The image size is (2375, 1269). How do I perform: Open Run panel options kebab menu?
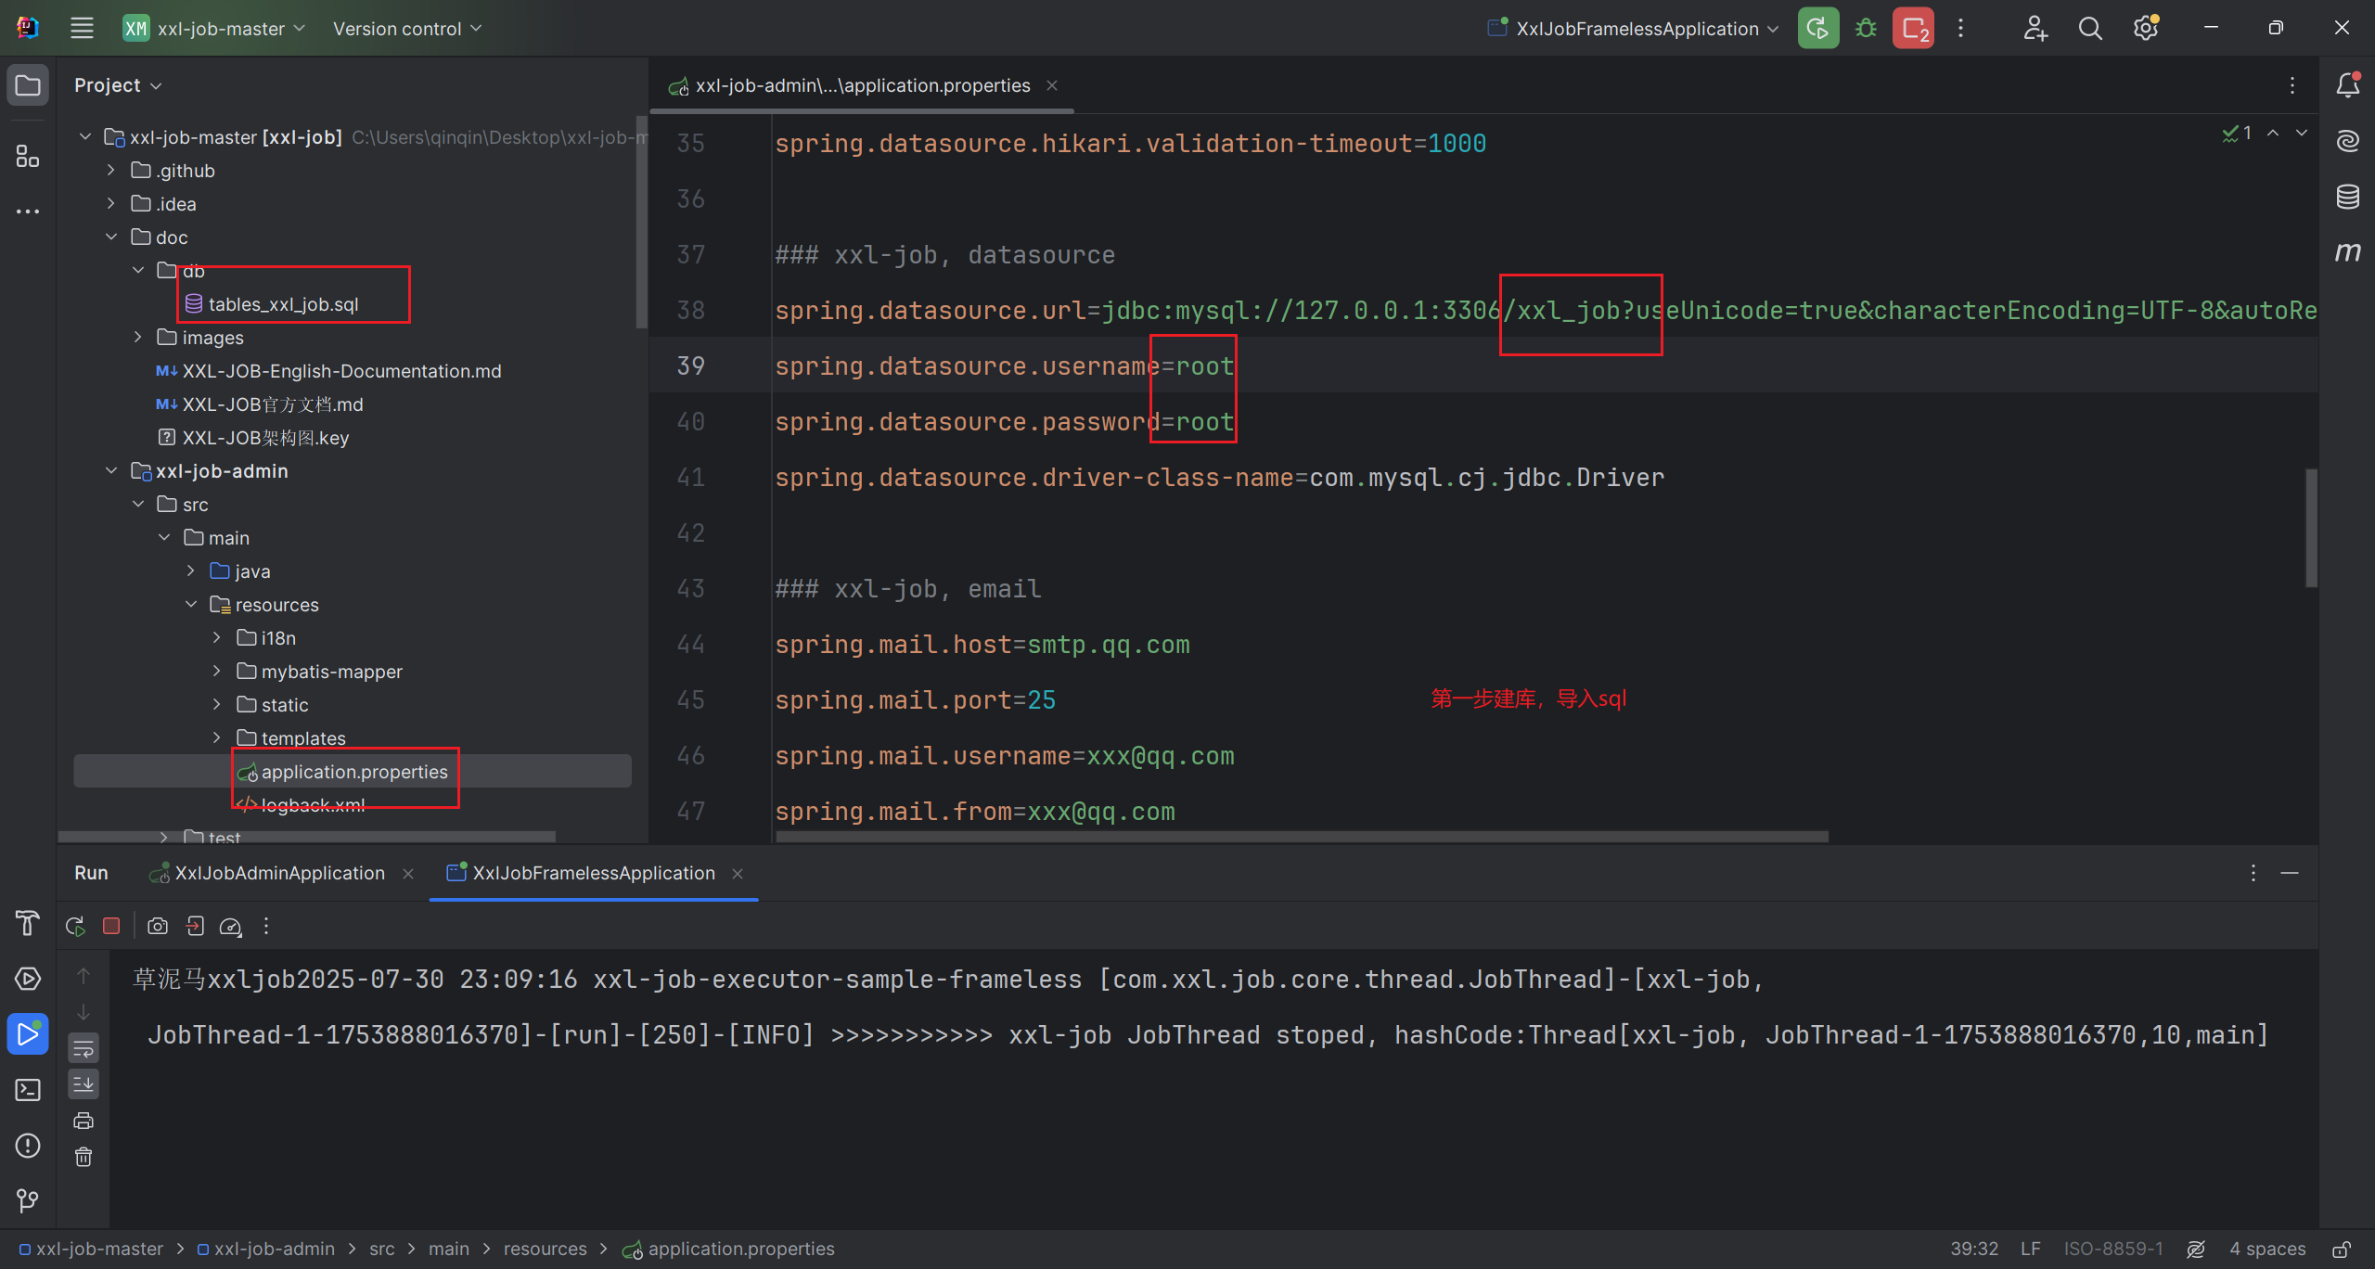click(x=2253, y=874)
